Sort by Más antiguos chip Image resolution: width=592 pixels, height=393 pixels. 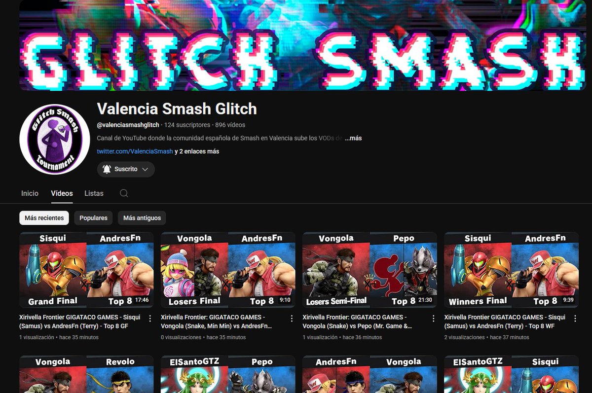[142, 218]
